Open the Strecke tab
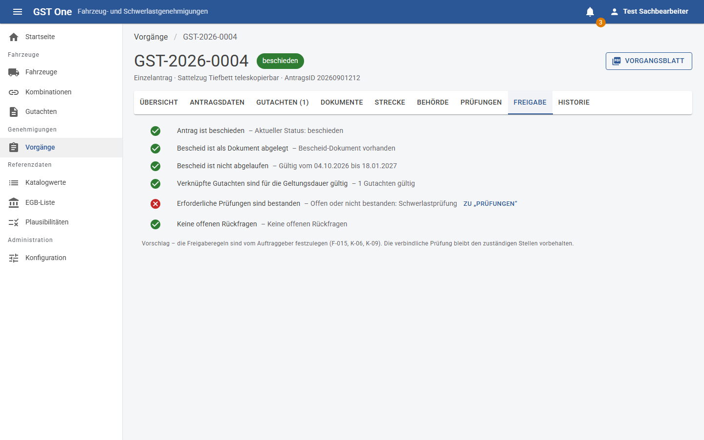This screenshot has width=704, height=440. pos(390,103)
